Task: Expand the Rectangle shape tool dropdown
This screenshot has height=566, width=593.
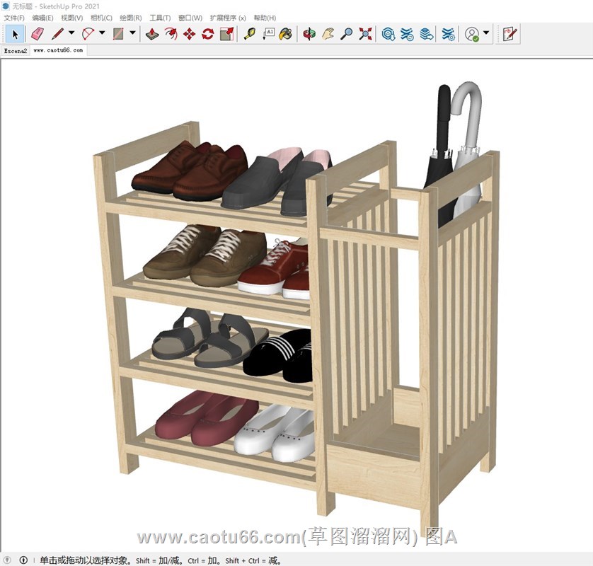Action: pos(132,33)
